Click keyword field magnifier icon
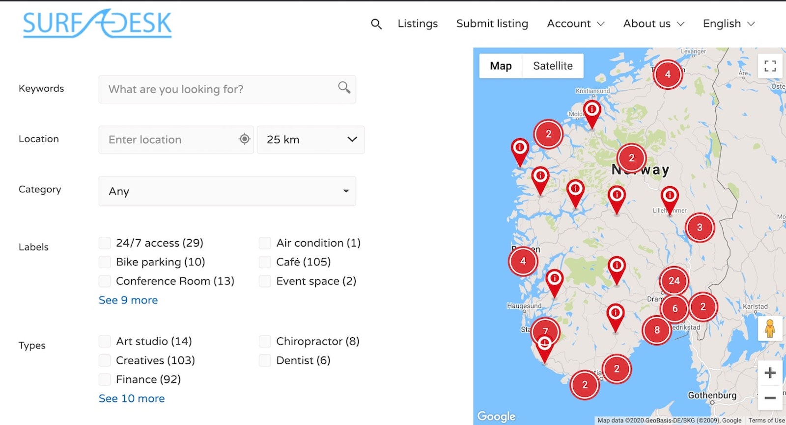 tap(344, 88)
